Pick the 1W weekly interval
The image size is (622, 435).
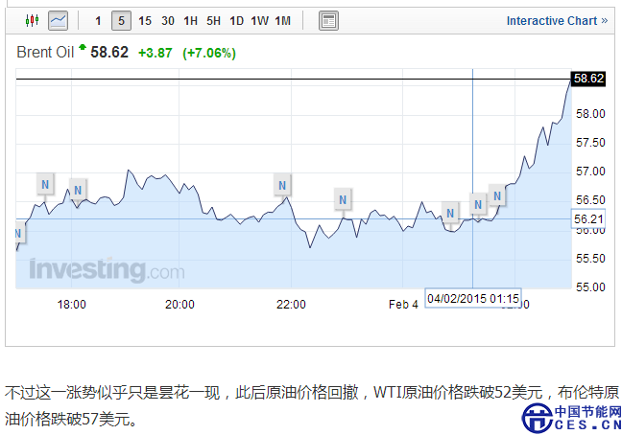click(x=259, y=20)
